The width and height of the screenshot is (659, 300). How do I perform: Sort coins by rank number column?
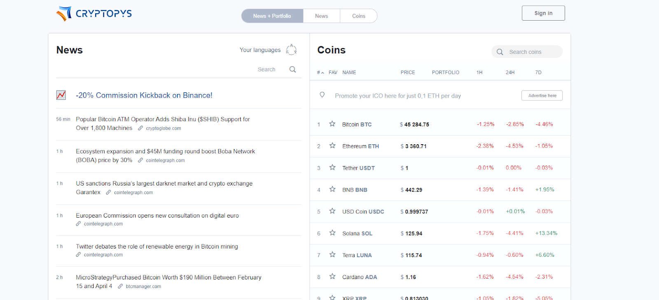(x=320, y=73)
